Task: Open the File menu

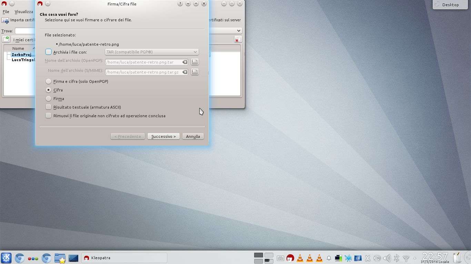Action: point(6,12)
